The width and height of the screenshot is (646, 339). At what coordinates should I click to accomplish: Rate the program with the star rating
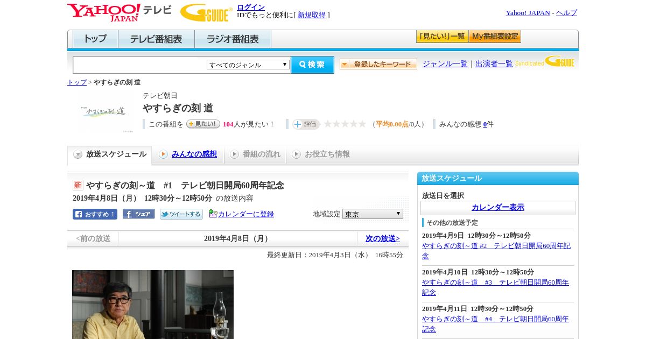pos(345,124)
